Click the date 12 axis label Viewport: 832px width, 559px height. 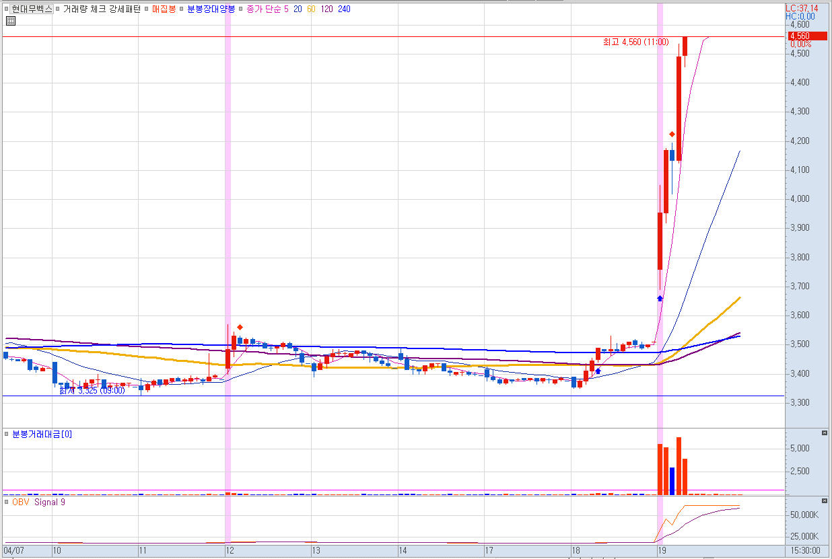(230, 550)
